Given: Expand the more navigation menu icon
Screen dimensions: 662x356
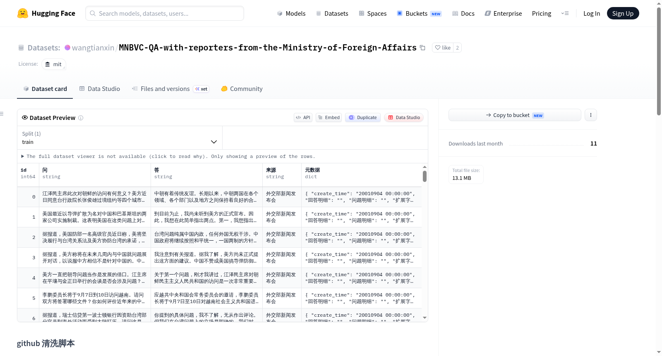Looking at the screenshot, I should pos(565,13).
